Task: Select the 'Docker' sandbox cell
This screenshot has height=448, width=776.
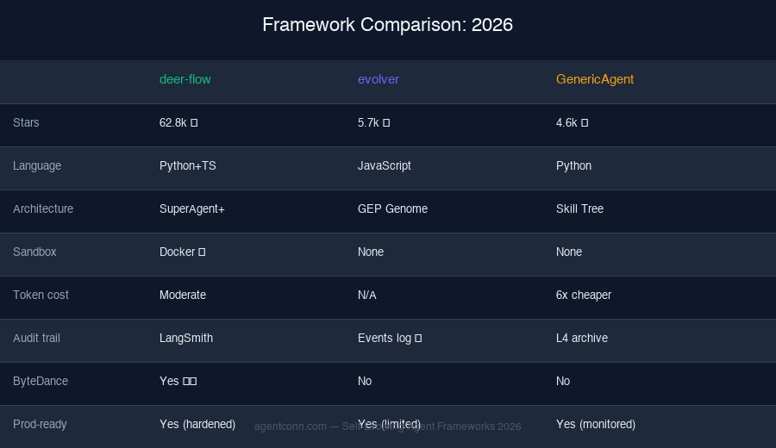Action: coord(182,252)
